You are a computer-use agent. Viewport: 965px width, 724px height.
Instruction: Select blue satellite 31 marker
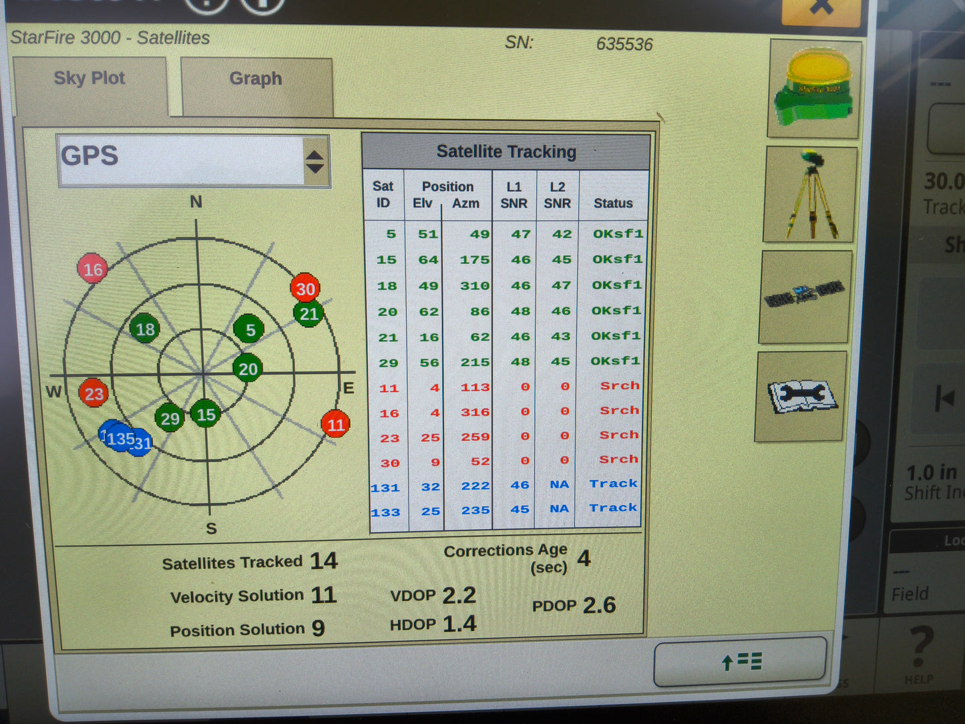coord(142,443)
